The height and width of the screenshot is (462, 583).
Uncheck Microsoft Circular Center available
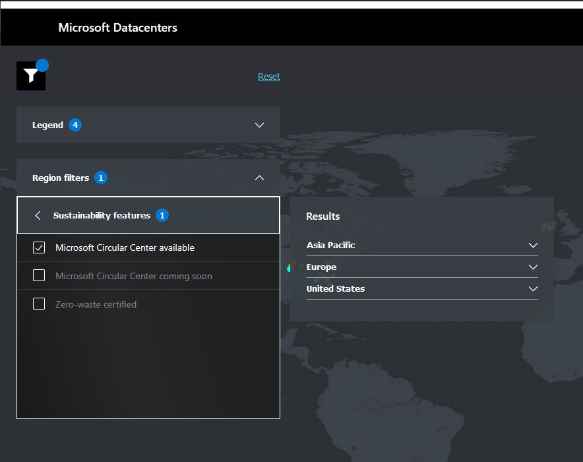[x=38, y=247]
